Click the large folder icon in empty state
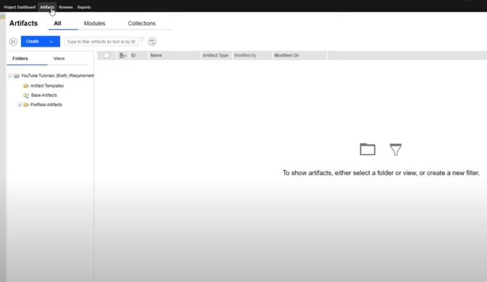This screenshot has width=487, height=282. 367,150
